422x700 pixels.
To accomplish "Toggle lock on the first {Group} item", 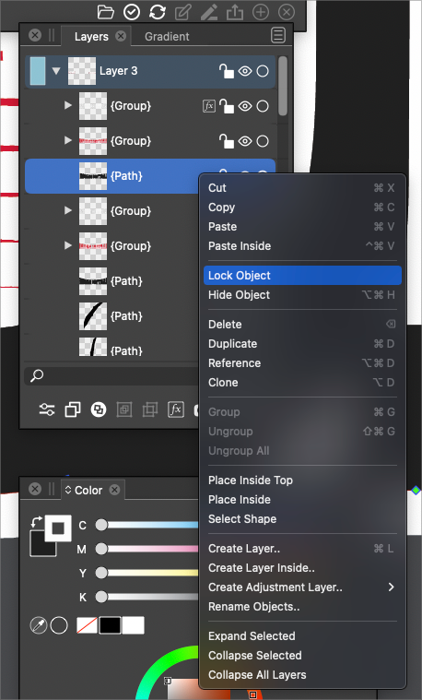I will (226, 106).
